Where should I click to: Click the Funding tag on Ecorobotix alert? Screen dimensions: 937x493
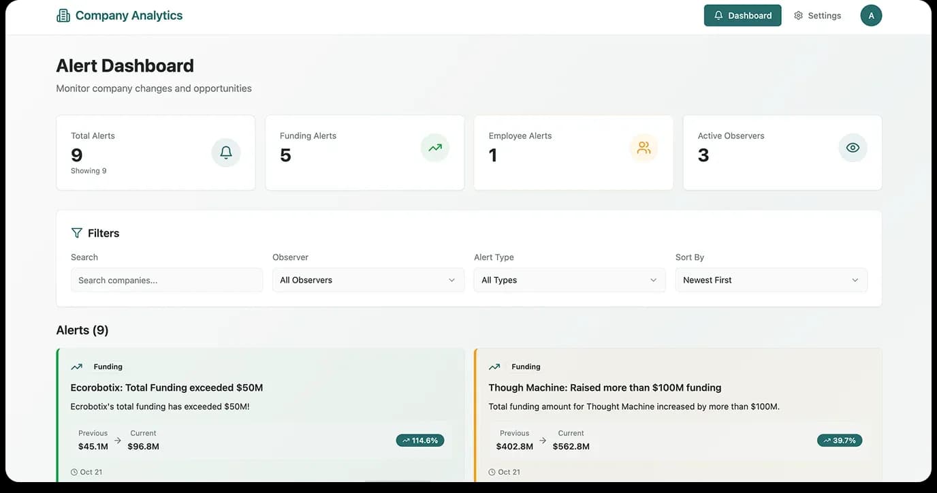pos(108,367)
